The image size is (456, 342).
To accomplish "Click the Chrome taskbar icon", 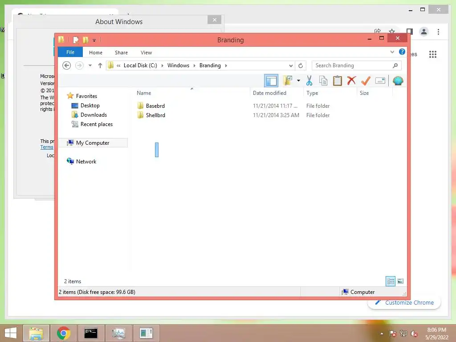I will click(63, 333).
